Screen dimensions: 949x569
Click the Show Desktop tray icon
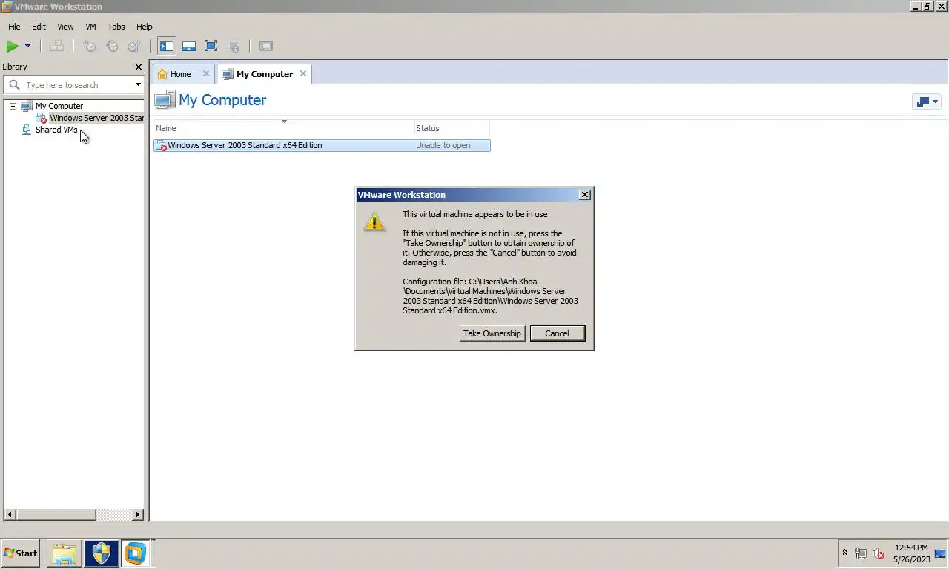pyautogui.click(x=941, y=553)
